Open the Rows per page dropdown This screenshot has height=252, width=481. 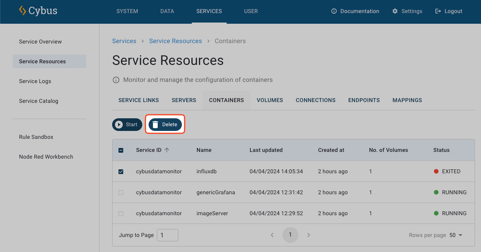coord(456,235)
